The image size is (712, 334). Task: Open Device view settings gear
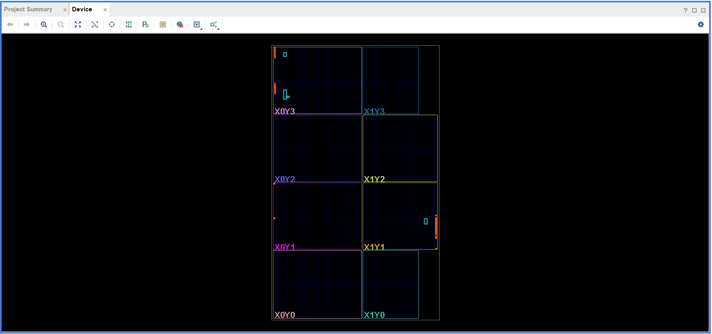click(x=701, y=25)
